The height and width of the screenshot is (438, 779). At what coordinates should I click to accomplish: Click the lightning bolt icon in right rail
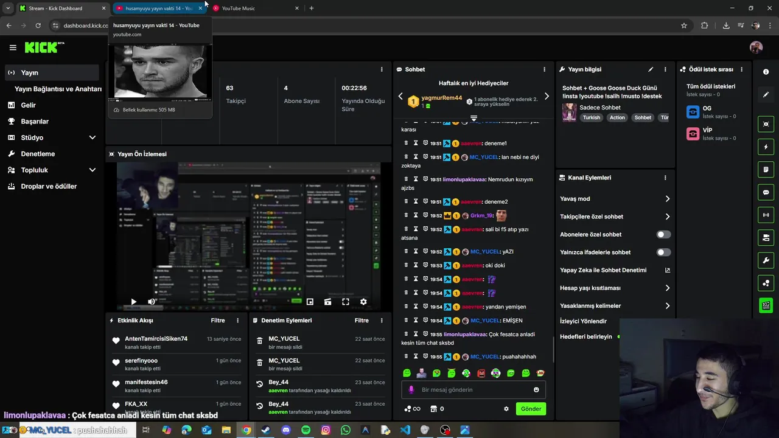766,147
